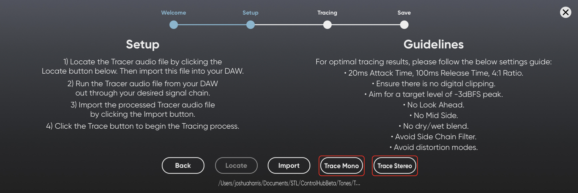Click the large Setup heading
Viewport: 578px width, 193px height.
tap(143, 44)
